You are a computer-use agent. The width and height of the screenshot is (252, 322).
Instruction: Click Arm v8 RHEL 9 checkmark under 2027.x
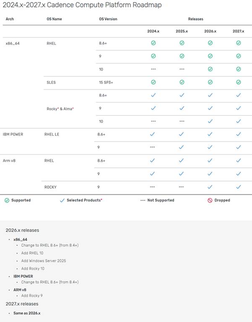click(x=239, y=174)
